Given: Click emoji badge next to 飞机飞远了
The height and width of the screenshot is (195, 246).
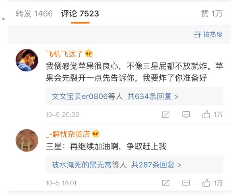Looking at the screenshot, I should 89,54.
